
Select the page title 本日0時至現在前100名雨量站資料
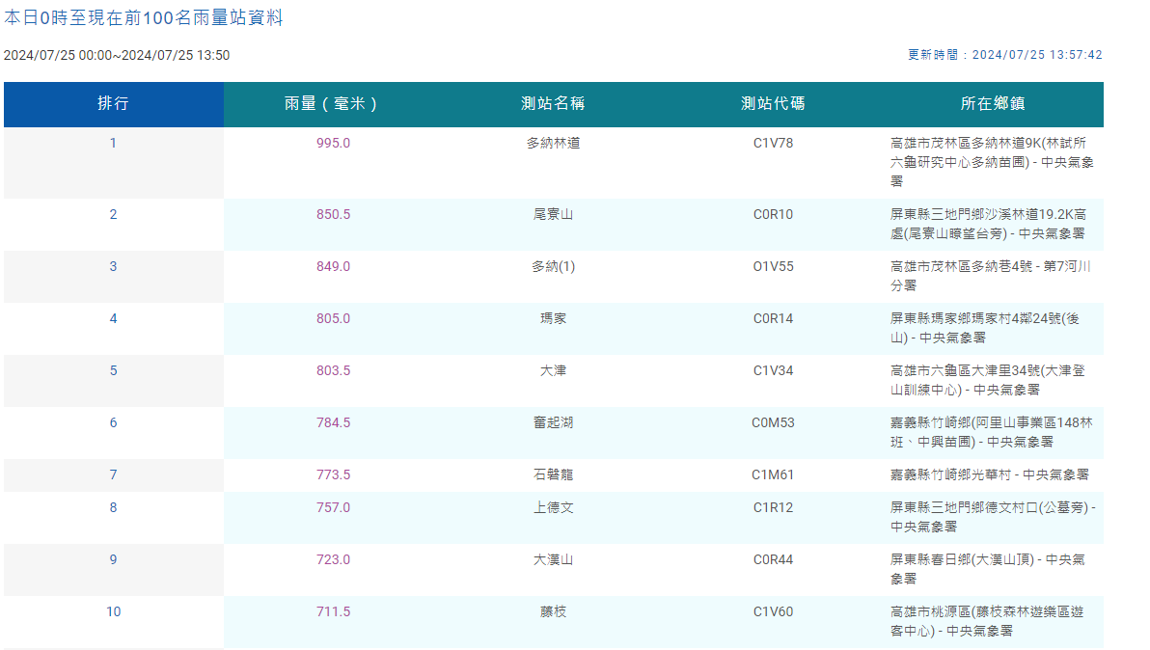(144, 17)
